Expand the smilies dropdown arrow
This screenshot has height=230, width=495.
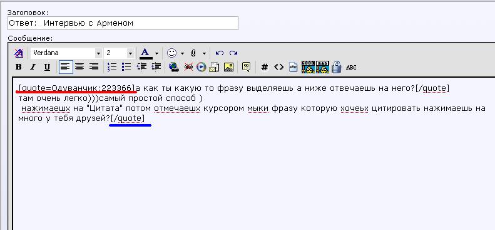(x=182, y=53)
